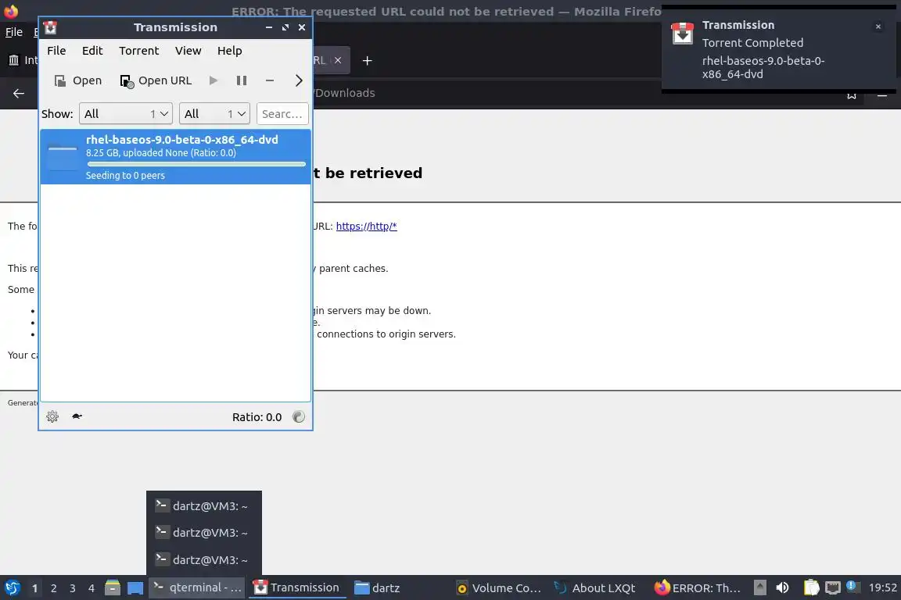Switch to About LXQt window
The width and height of the screenshot is (901, 600).
(x=595, y=587)
